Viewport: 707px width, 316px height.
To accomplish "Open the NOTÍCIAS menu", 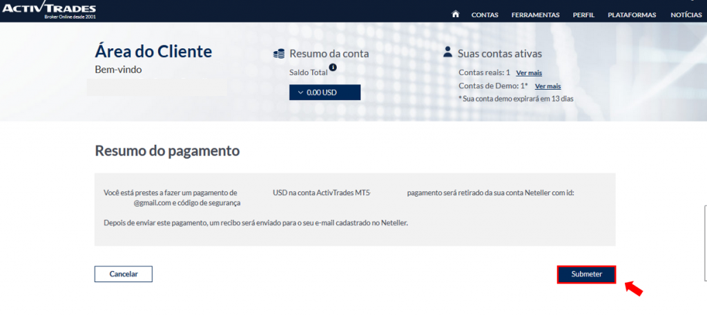I will [686, 15].
